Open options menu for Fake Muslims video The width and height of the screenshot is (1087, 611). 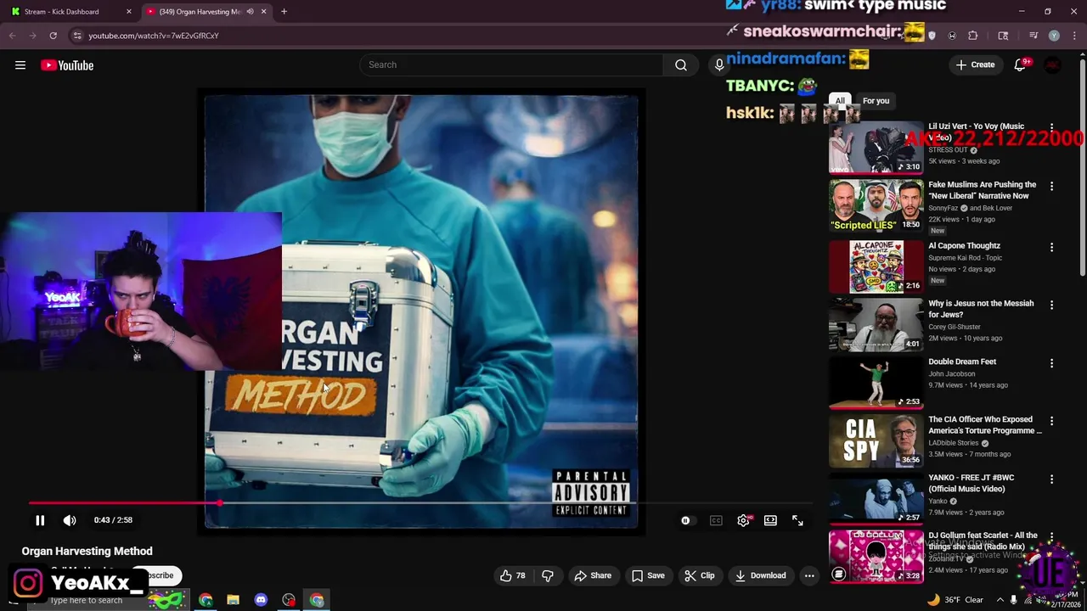click(1051, 186)
